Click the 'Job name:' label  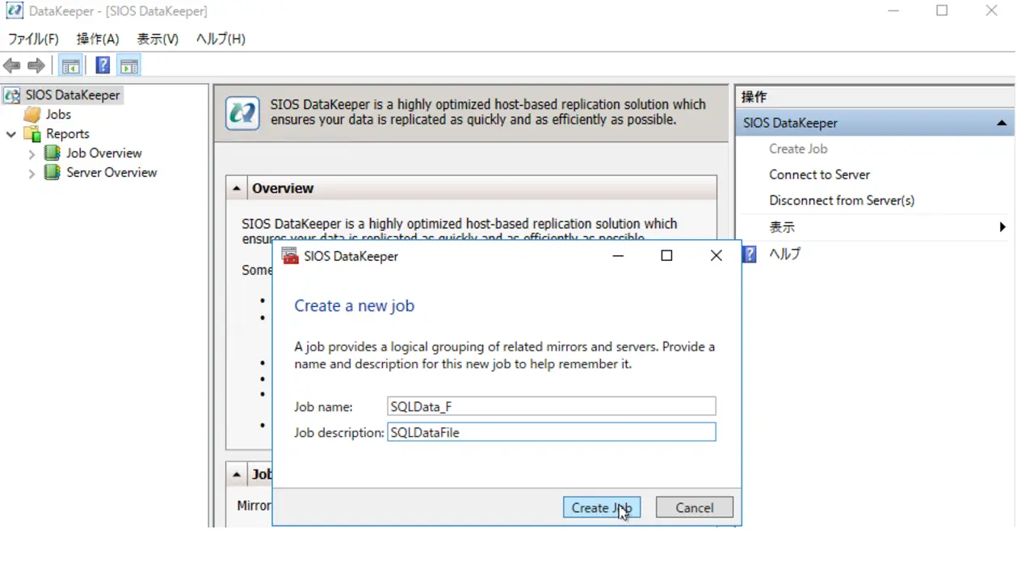coord(323,407)
